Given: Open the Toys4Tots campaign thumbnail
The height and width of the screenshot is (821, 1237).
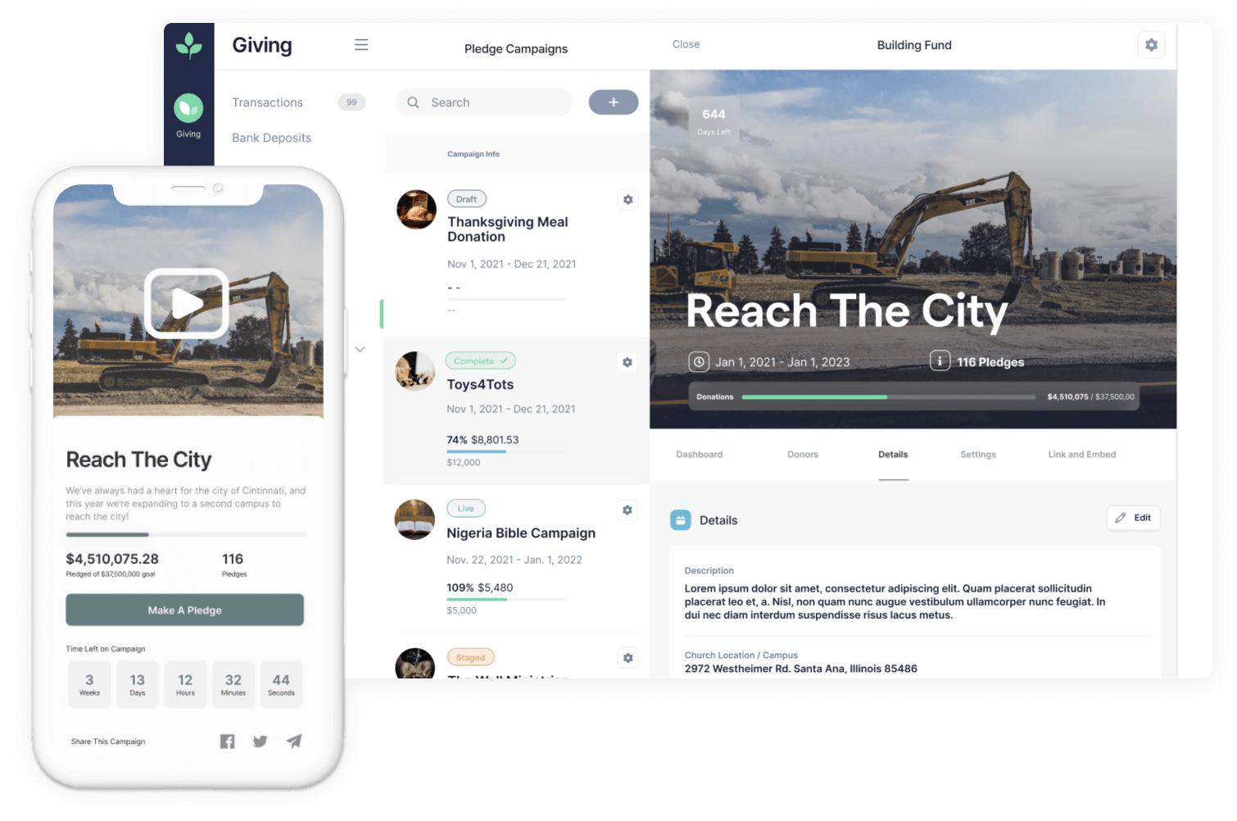Looking at the screenshot, I should (415, 371).
